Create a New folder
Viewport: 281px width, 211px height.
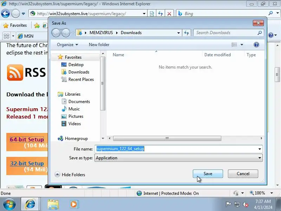click(99, 45)
